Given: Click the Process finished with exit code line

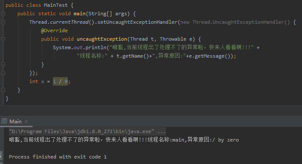Looking at the screenshot, I should [x=58, y=157].
